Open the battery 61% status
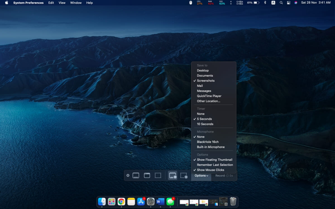This screenshot has width=335, height=209. point(253,3)
